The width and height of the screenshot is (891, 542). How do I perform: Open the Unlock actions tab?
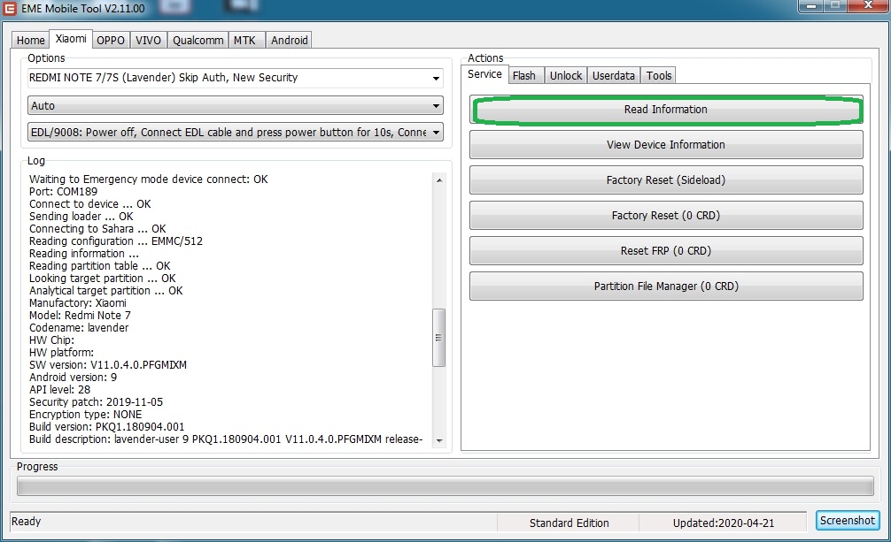tap(566, 75)
